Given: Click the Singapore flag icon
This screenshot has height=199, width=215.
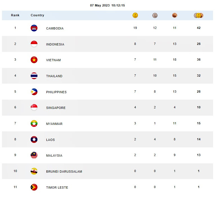Looking at the screenshot, I should [34, 107].
